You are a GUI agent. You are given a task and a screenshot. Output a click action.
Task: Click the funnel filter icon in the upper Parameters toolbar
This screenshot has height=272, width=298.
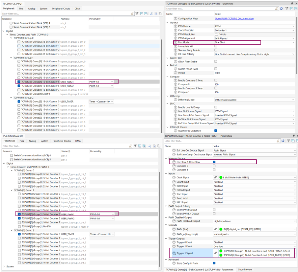pos(287,9)
